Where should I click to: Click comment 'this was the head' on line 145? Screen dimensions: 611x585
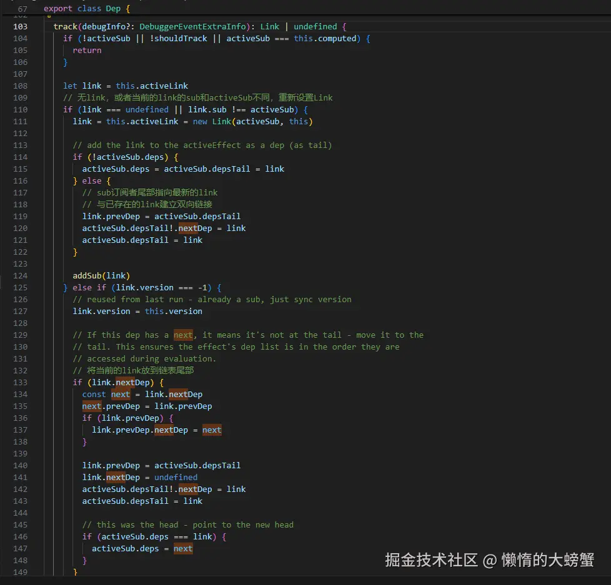137,525
